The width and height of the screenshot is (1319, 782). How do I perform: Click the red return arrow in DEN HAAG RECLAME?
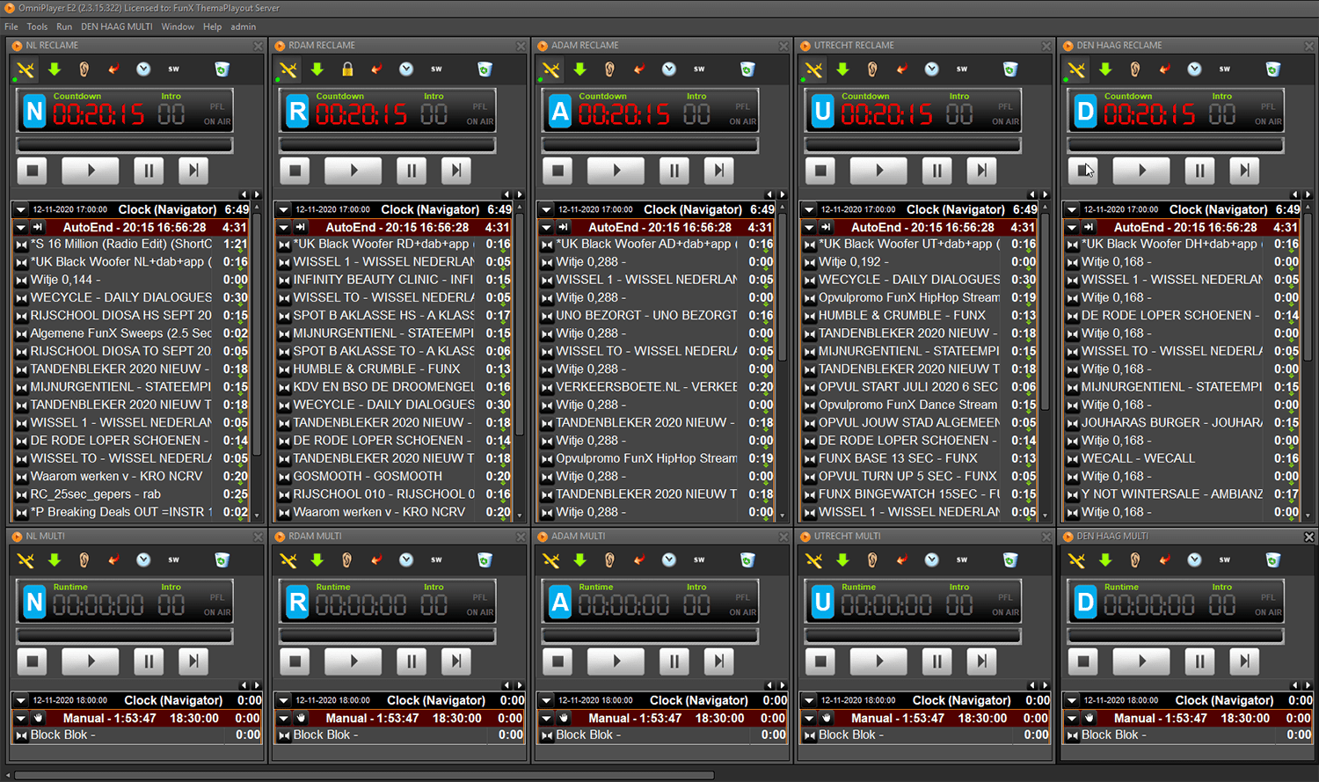click(x=1164, y=69)
